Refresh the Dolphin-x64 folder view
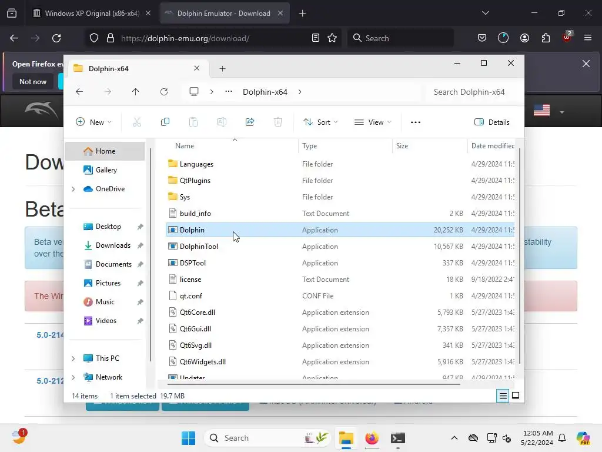Viewport: 602px width, 452px height. [164, 92]
